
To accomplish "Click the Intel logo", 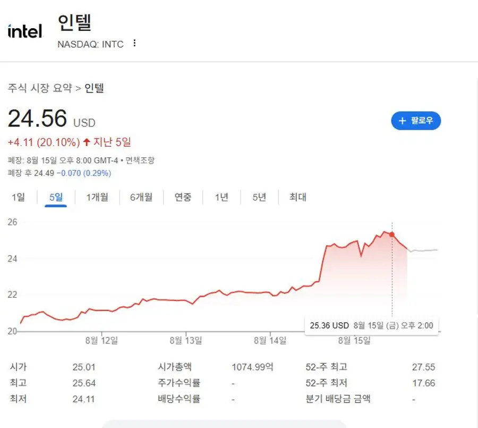I will click(x=24, y=31).
